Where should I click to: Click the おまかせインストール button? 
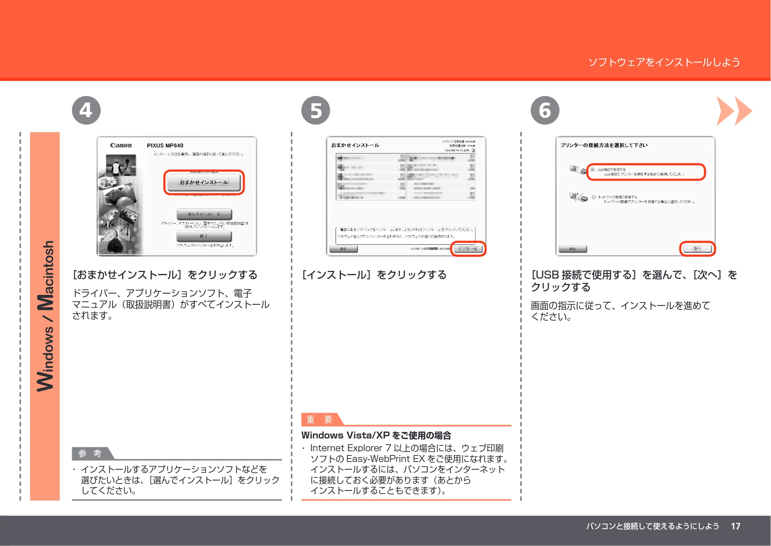click(x=204, y=182)
